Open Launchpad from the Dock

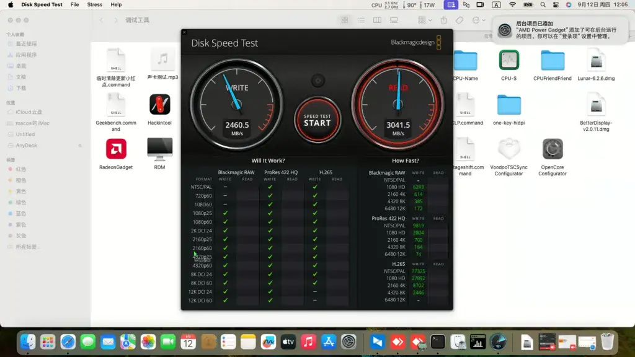(x=48, y=342)
